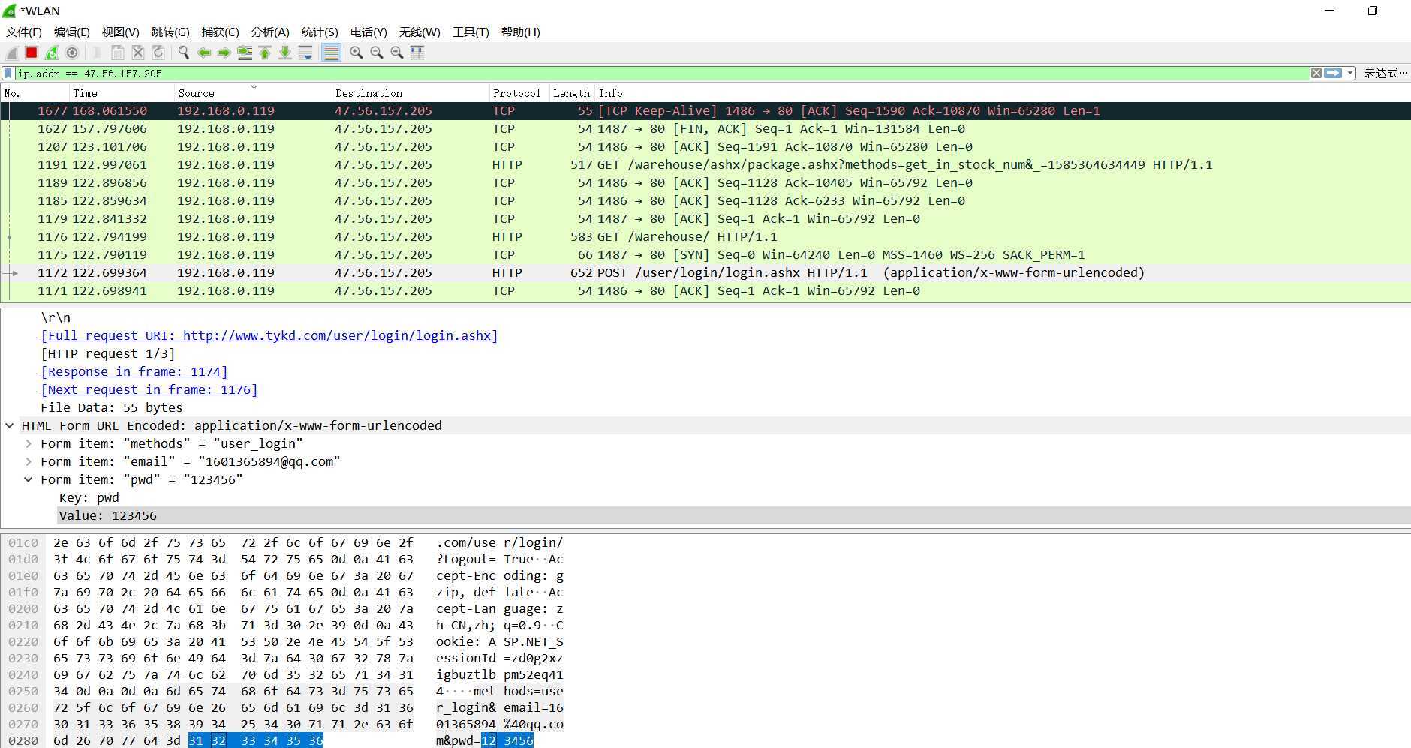The height and width of the screenshot is (748, 1411).
Task: Close the capture file using toolbar icon
Action: click(138, 53)
